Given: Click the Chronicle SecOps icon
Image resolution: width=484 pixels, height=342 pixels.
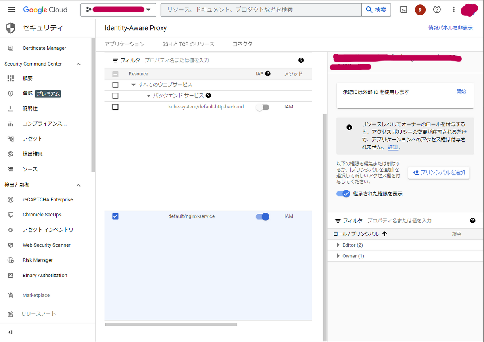Looking at the screenshot, I should tap(11, 215).
